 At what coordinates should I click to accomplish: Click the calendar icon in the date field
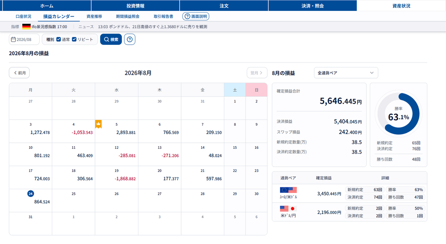tap(13, 40)
